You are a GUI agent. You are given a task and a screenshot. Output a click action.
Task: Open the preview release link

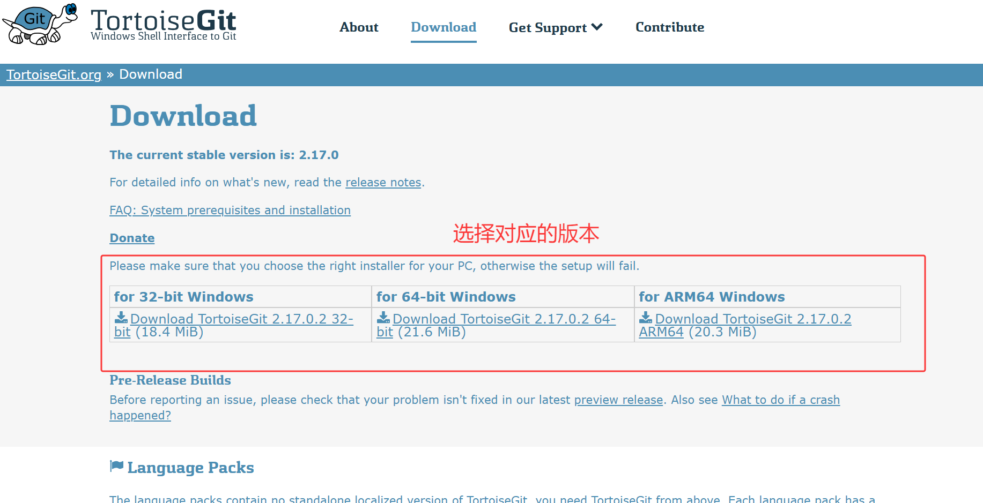619,400
